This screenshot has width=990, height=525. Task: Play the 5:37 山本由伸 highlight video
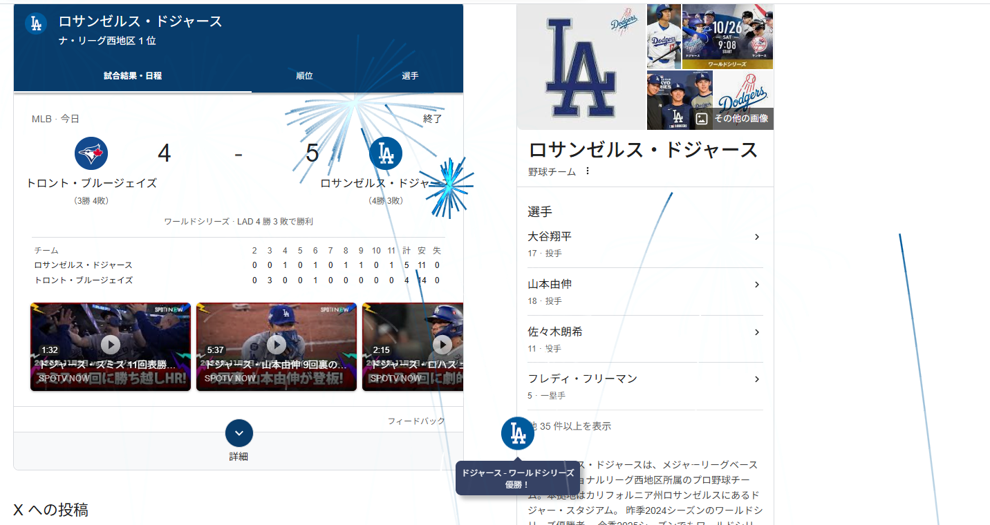[x=277, y=345]
